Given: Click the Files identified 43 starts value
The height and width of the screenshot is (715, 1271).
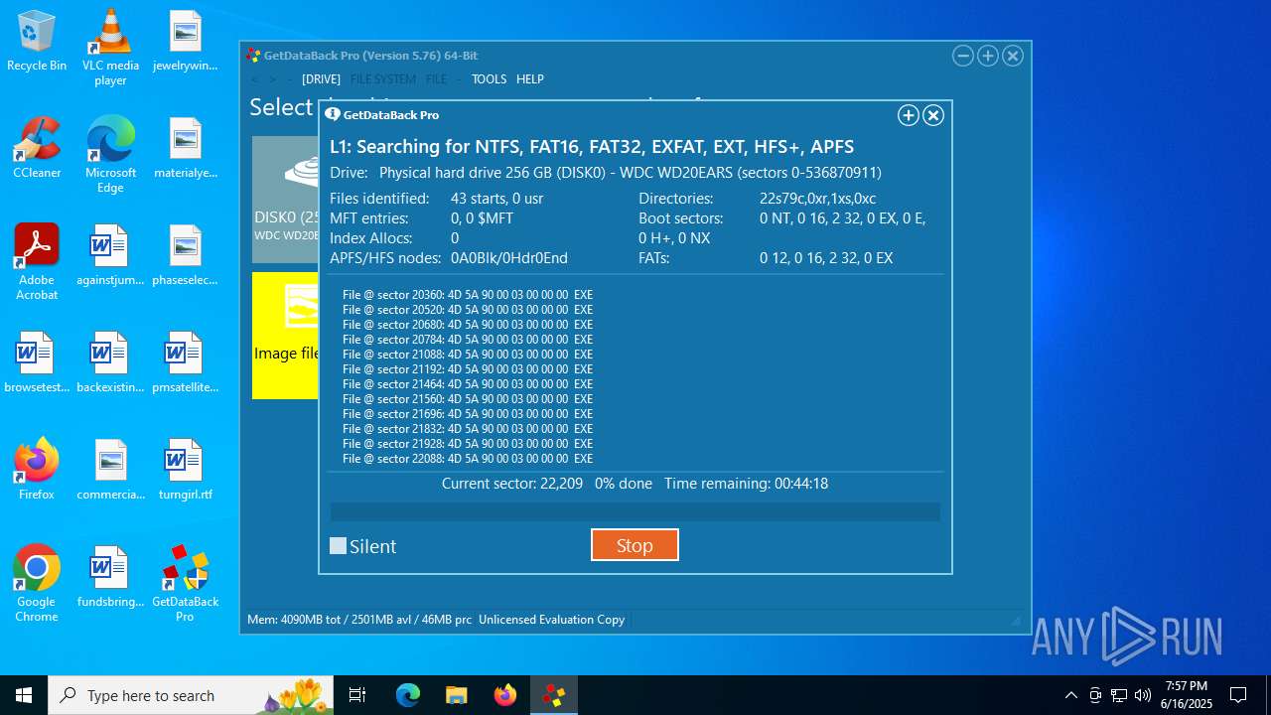Looking at the screenshot, I should 496,199.
